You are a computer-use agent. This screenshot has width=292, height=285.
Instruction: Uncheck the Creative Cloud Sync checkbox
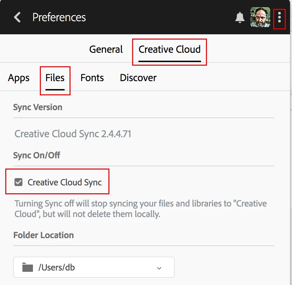tap(18, 182)
